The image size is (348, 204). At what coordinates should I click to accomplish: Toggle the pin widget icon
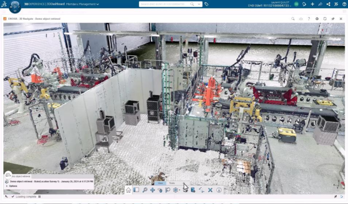pyautogui.click(x=333, y=19)
